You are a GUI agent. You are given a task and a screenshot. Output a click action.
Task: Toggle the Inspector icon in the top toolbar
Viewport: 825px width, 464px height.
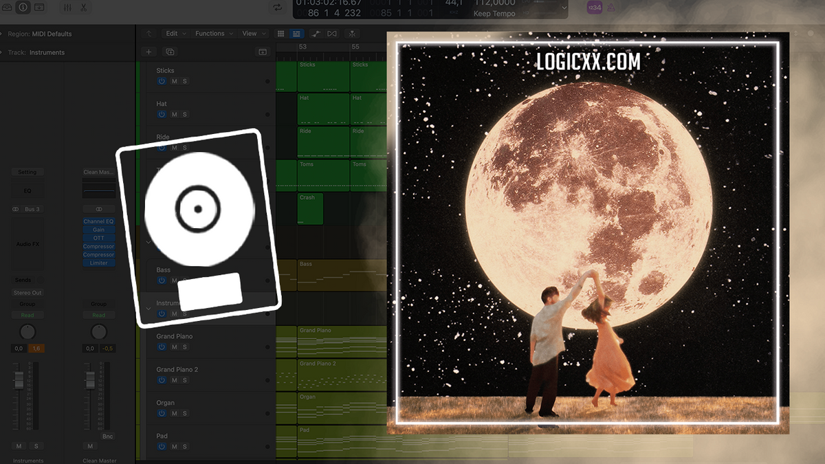(x=23, y=8)
